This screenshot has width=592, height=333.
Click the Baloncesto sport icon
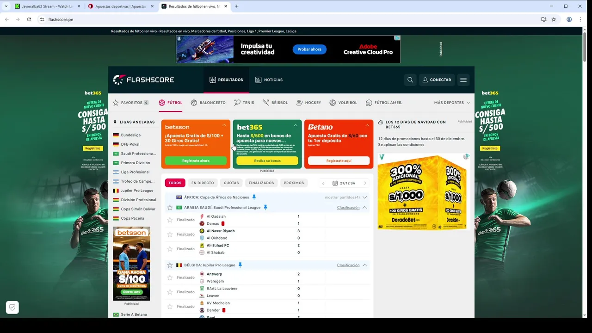coord(194,103)
